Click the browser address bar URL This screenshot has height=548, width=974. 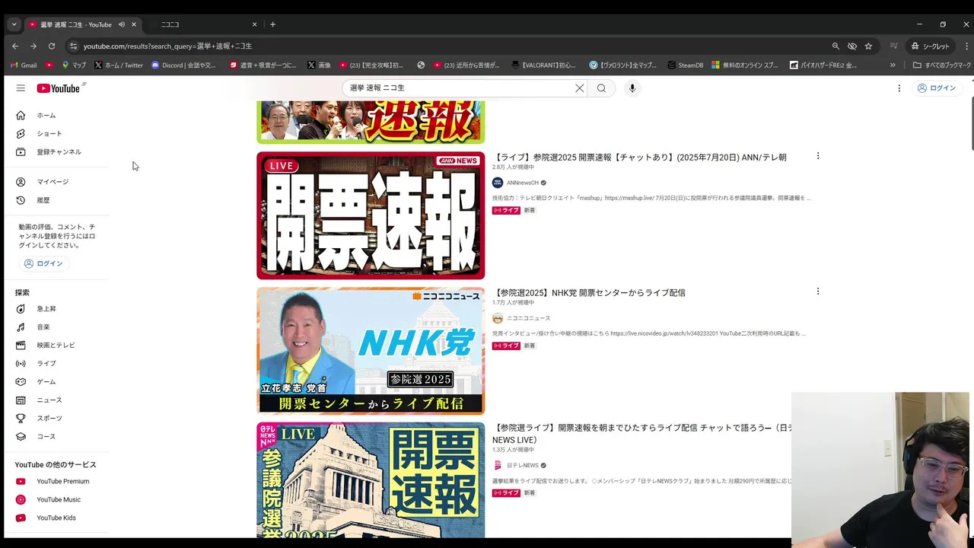167,46
